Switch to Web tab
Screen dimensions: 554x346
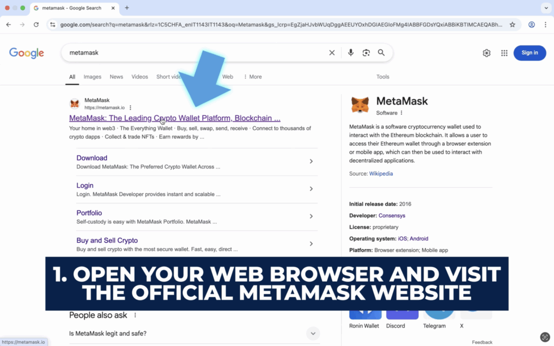click(228, 77)
